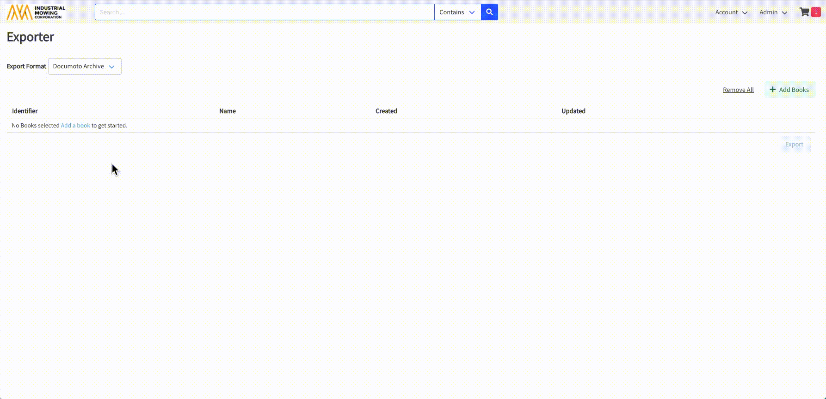Click the Export Format label
The width and height of the screenshot is (826, 399).
[26, 66]
